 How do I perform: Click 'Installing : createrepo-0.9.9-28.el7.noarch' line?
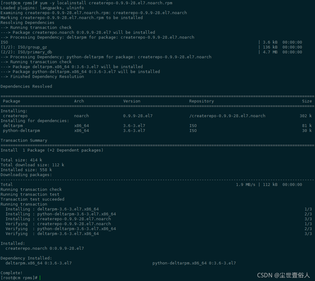[58, 219]
